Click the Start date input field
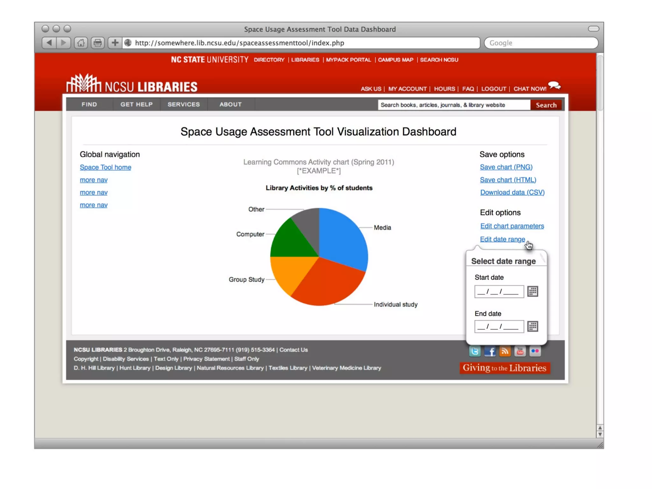 tap(499, 291)
